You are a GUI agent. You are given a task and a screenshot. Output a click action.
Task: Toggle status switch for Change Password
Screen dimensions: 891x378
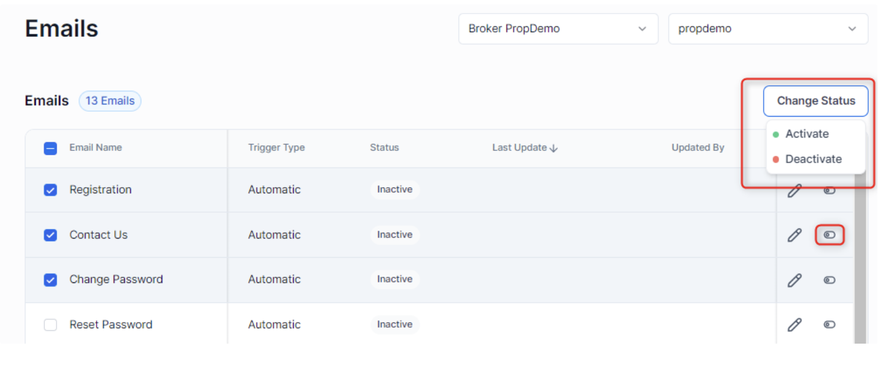coord(830,280)
